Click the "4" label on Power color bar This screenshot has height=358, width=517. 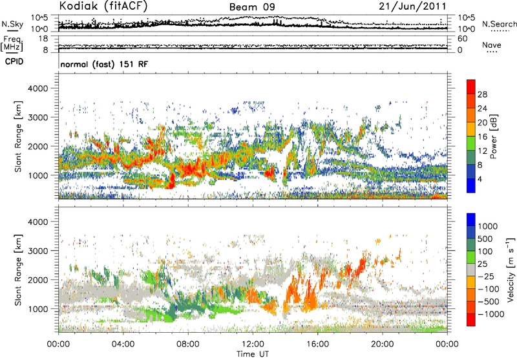coord(480,179)
